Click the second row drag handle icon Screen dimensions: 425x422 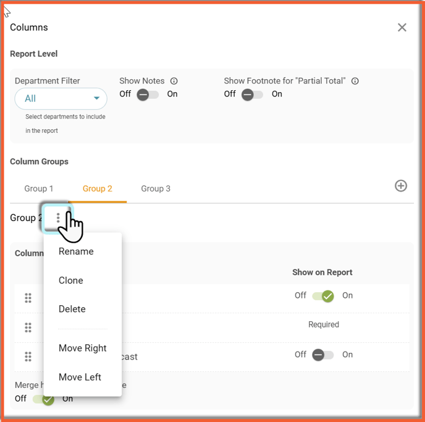click(28, 327)
